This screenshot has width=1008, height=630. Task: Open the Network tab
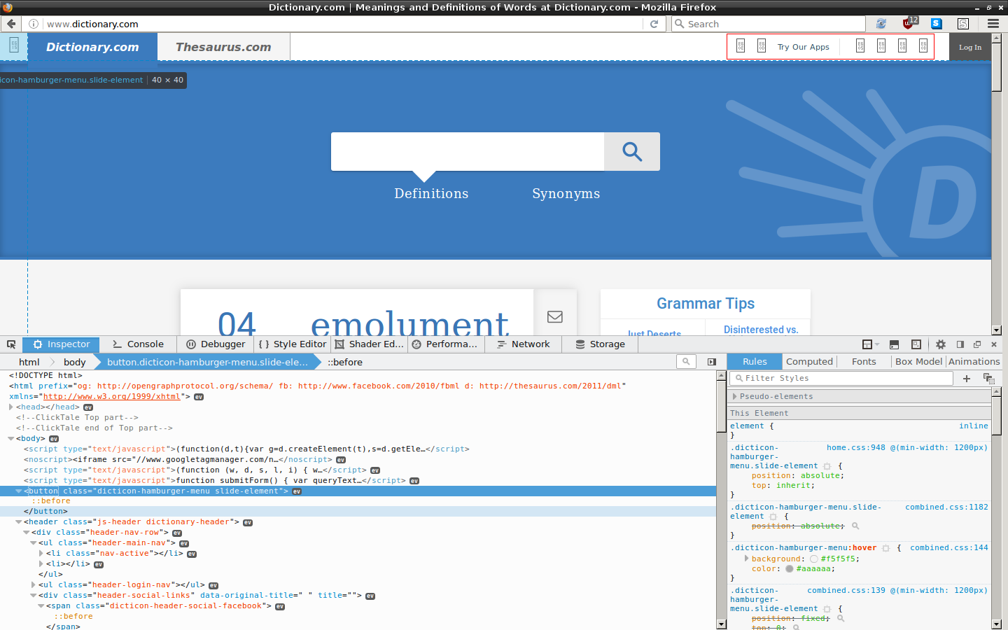[x=524, y=344]
